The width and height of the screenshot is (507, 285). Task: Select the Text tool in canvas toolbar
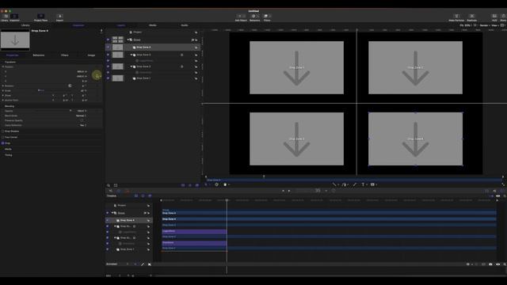(x=363, y=184)
